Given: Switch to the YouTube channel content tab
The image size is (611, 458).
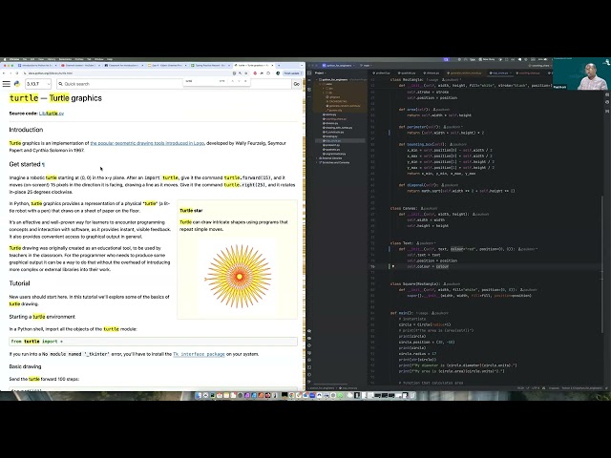Looking at the screenshot, I should click(x=80, y=66).
